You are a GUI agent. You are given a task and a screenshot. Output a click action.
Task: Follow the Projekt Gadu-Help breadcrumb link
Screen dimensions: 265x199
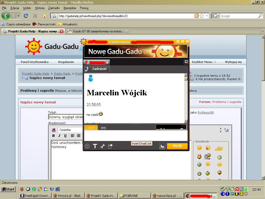click(x=35, y=74)
